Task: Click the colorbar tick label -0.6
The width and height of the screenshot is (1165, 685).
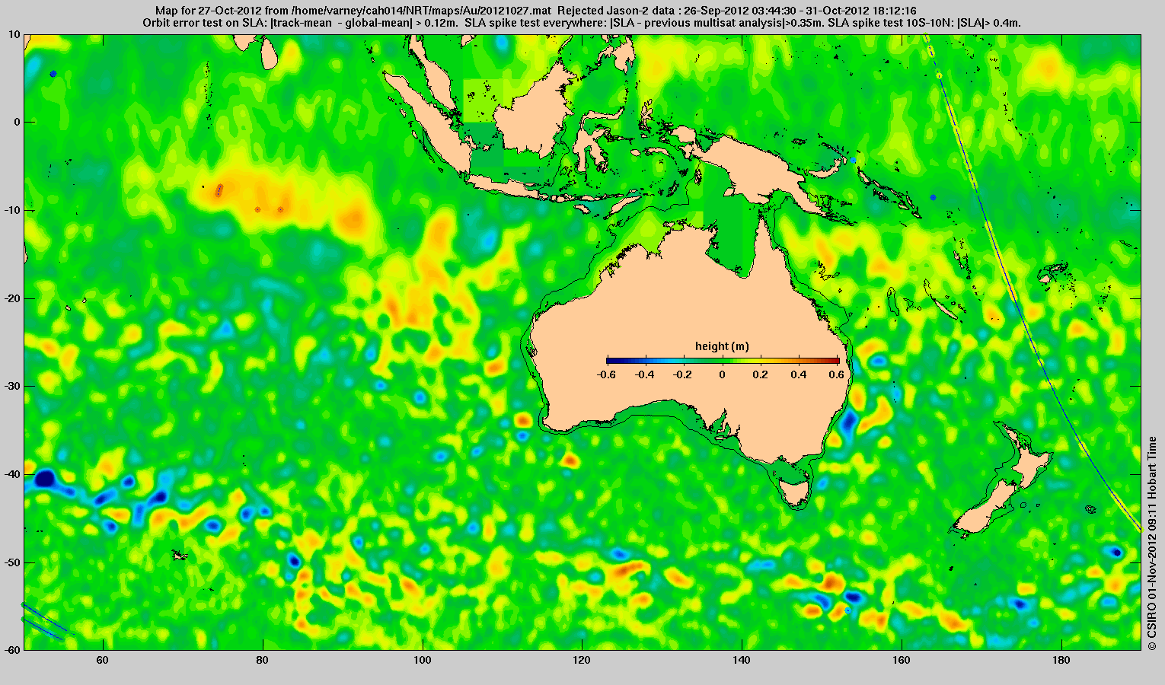Action: point(606,374)
